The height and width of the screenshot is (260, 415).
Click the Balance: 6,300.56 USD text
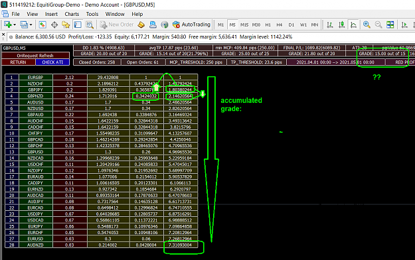pos(41,36)
